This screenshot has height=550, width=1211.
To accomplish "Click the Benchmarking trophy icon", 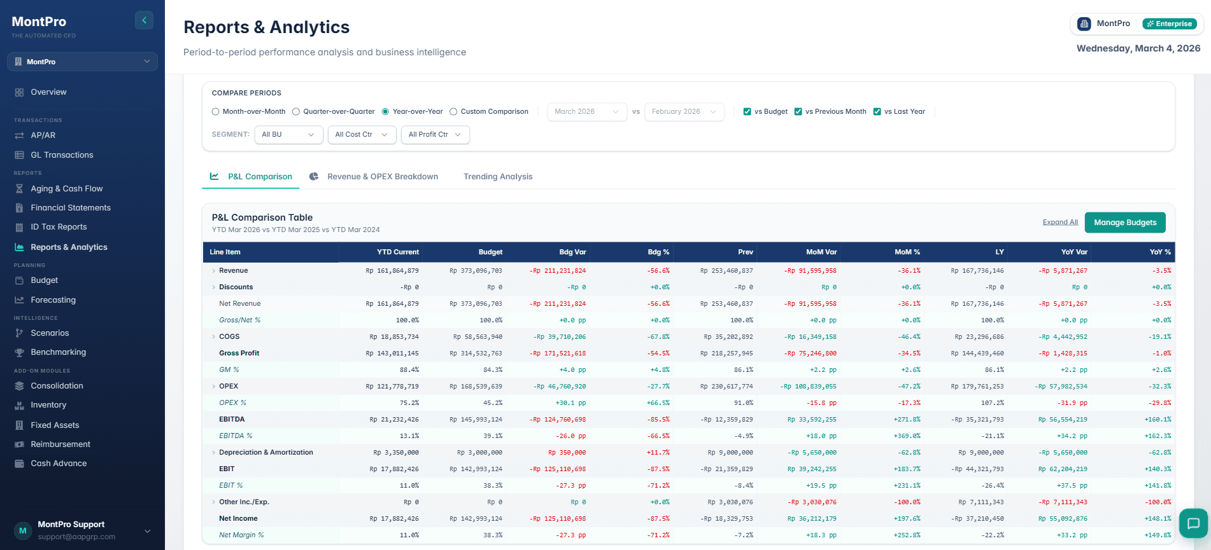I will pyautogui.click(x=19, y=352).
